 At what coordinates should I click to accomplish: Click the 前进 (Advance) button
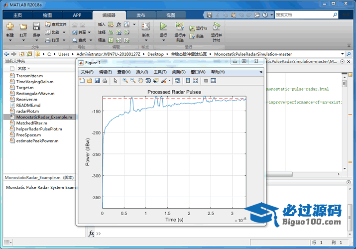(197, 36)
